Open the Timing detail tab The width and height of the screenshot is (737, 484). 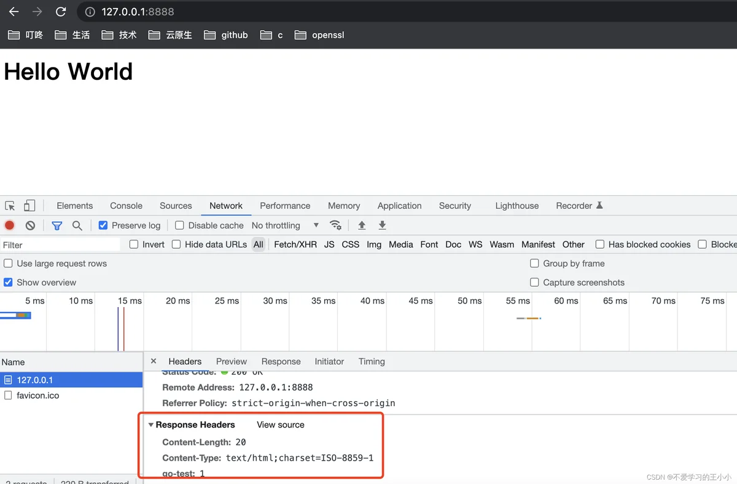coord(372,362)
